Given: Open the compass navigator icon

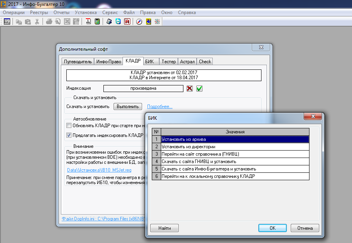Looking at the screenshot, I should pyautogui.click(x=139, y=21).
